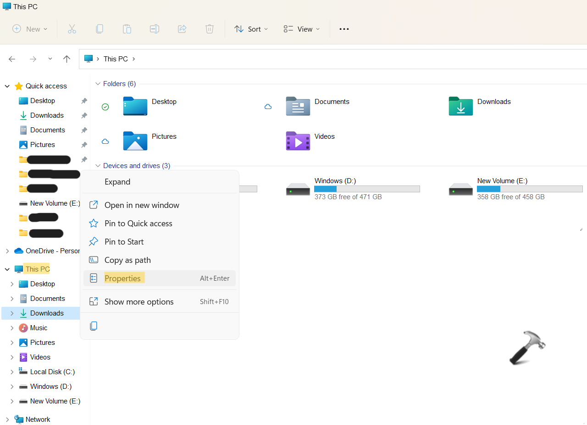Select Properties from the context menu
The height and width of the screenshot is (425, 587).
122,278
